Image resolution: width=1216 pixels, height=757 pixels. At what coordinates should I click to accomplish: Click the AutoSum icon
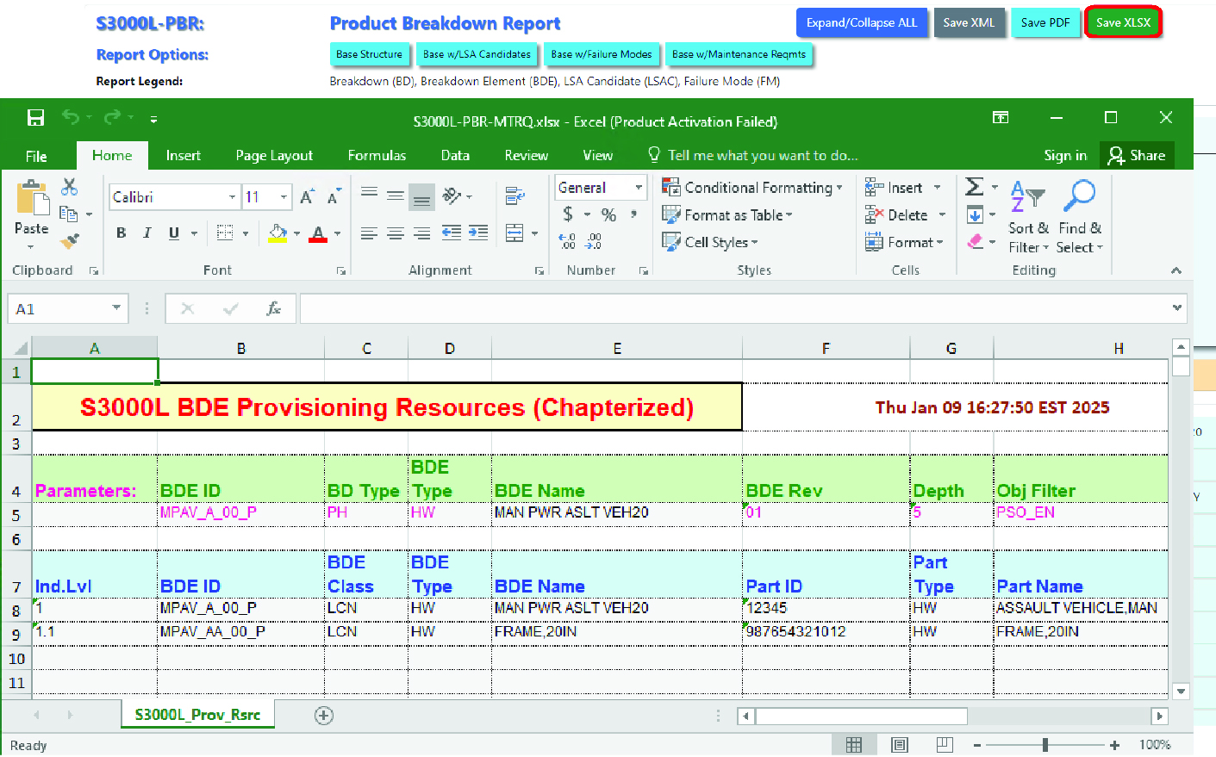pos(974,184)
